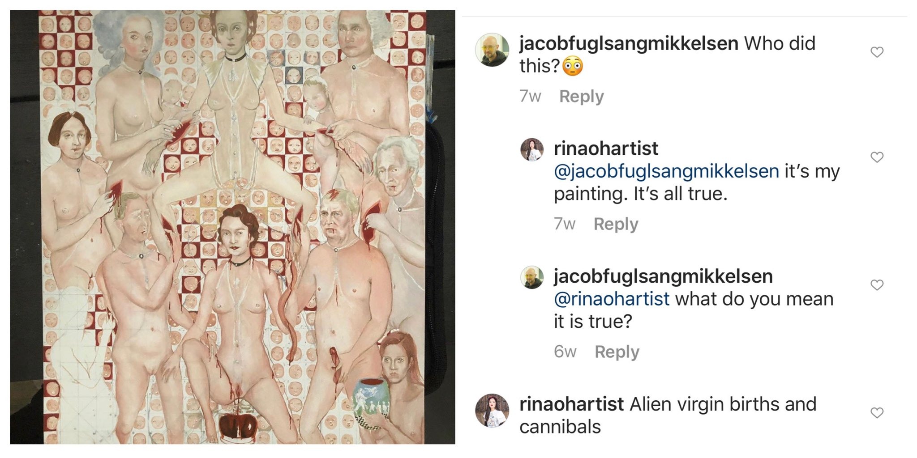
Task: Open jacobfuglsangmikkelsen's avatar on 'what do you mean' reply
Action: click(532, 277)
